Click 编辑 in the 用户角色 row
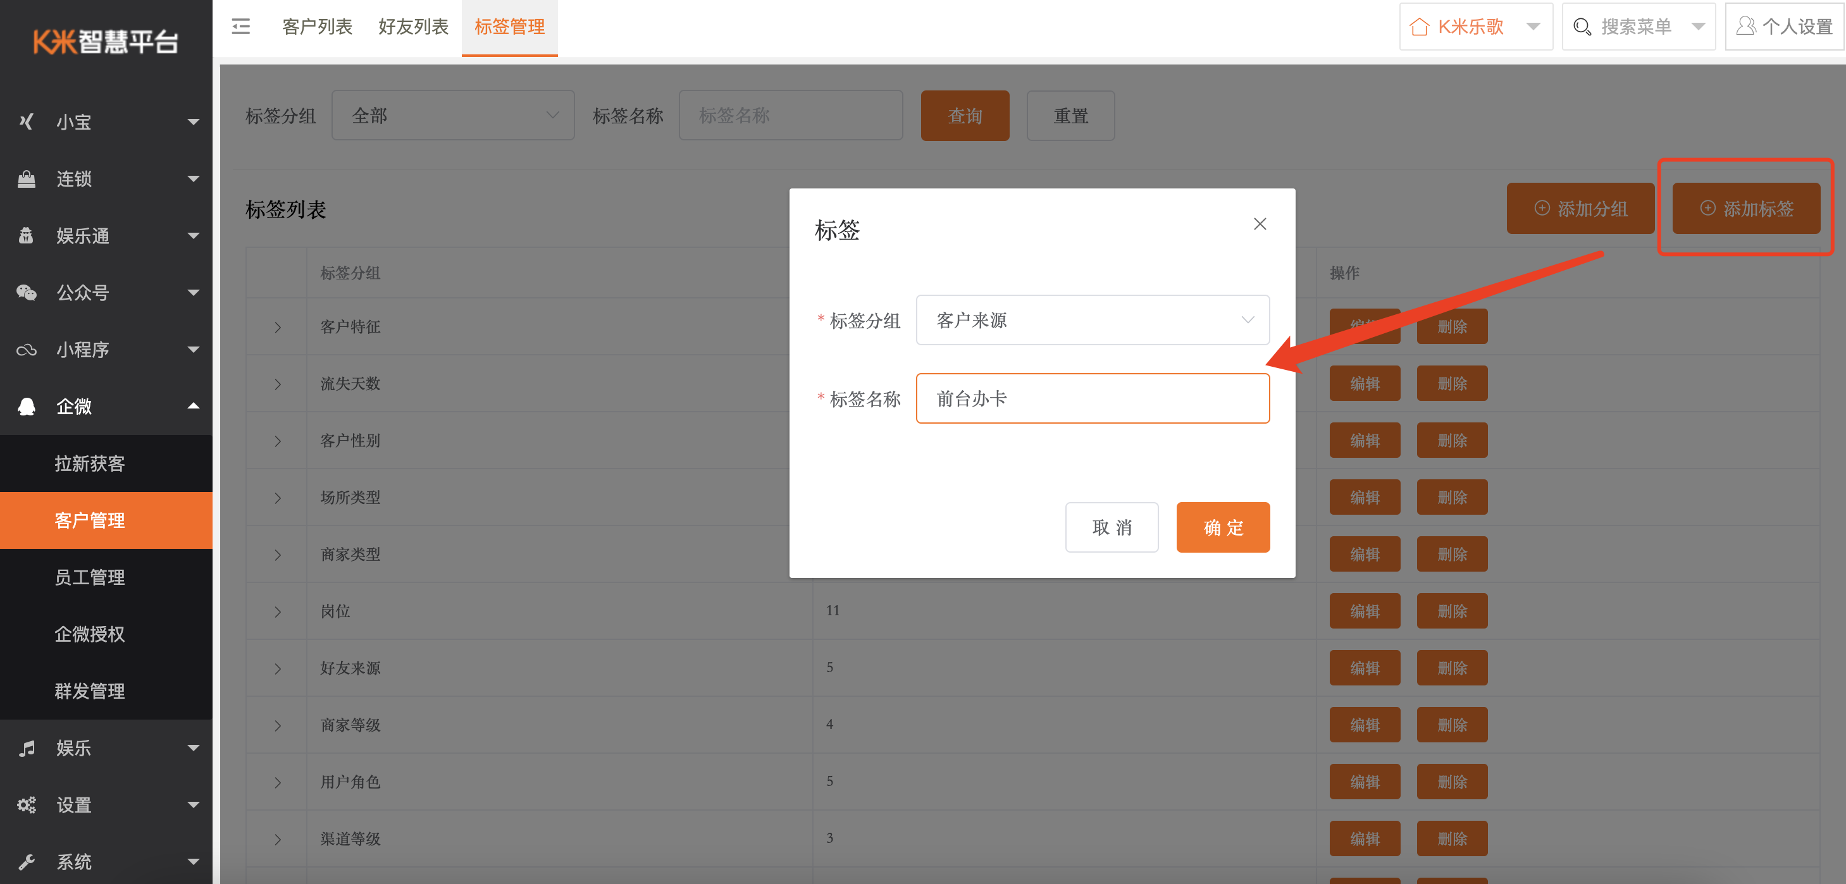This screenshot has height=884, width=1846. click(1365, 782)
